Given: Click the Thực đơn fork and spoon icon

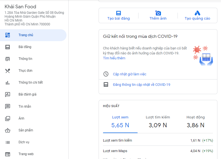Looking at the screenshot, I should pos(7,71).
